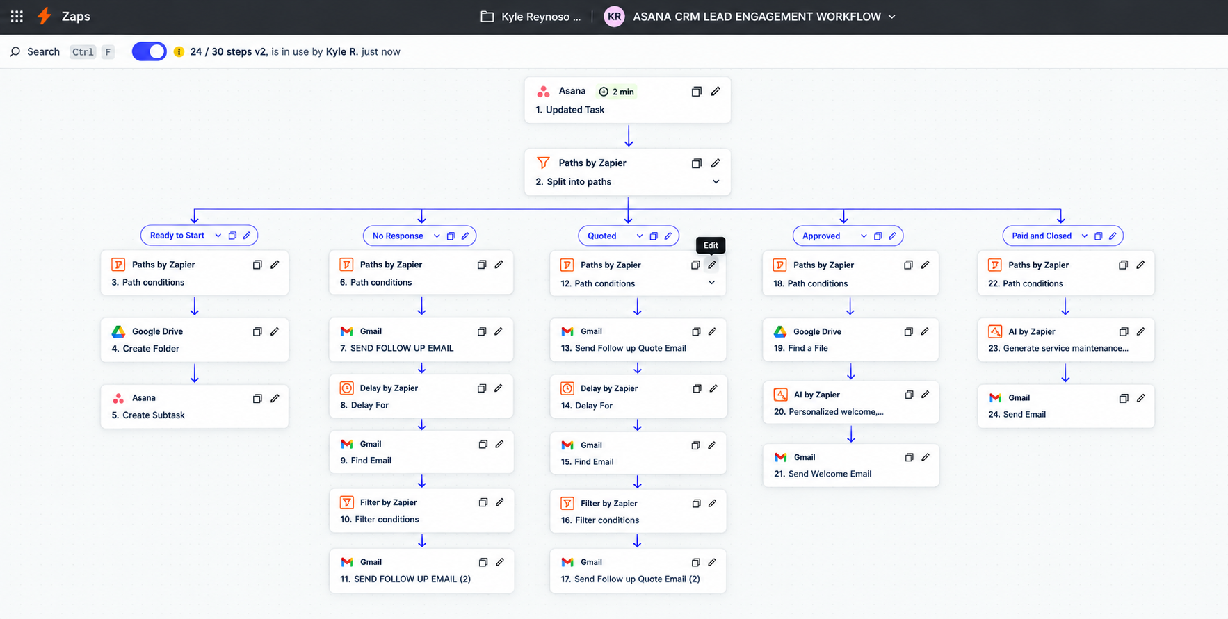Screen dimensions: 1228x619
Task: Edit step 20 Personalized welcome
Action: (926, 395)
